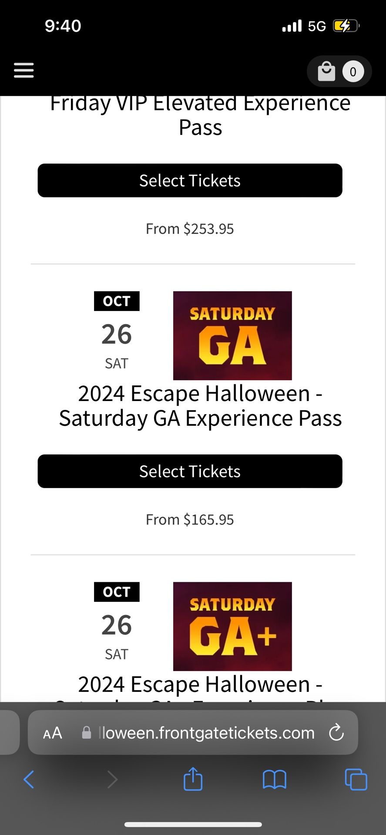Open the shopping bag cart
Viewport: 386px width, 835px height.
coord(326,71)
